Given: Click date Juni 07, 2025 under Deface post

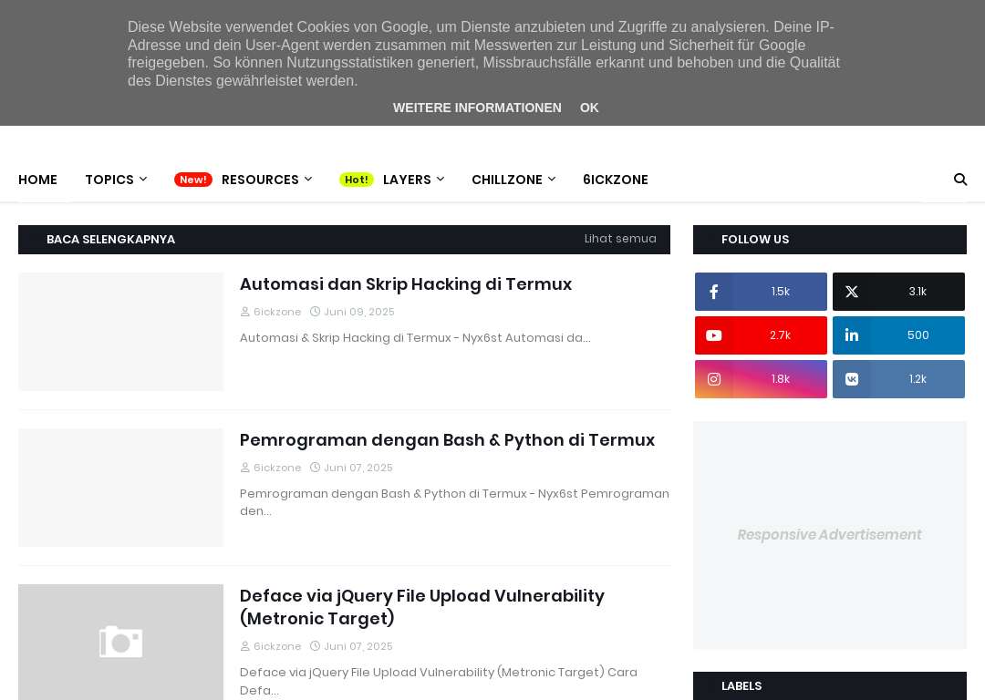Looking at the screenshot, I should coord(358,646).
